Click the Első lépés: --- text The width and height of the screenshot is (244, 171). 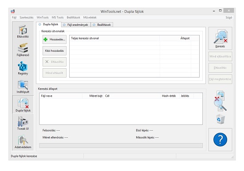point(145,130)
